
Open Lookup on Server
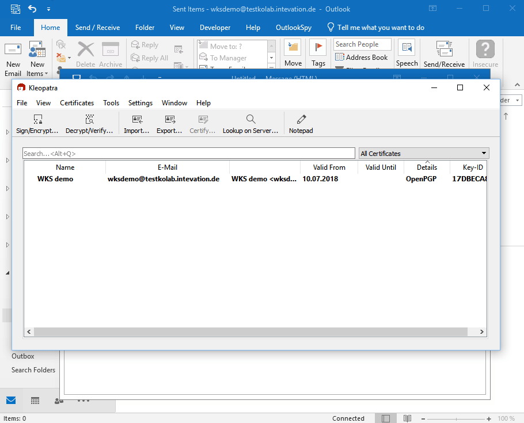pos(250,124)
